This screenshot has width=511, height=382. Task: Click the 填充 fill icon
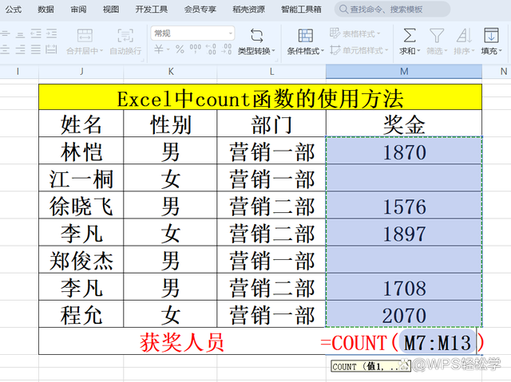(x=491, y=36)
